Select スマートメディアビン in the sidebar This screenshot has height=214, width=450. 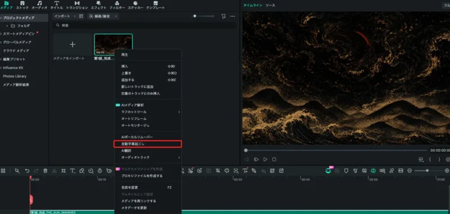tap(19, 34)
